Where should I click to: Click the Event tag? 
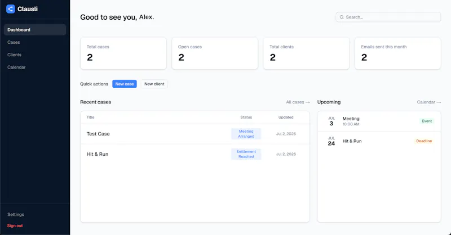click(x=427, y=121)
